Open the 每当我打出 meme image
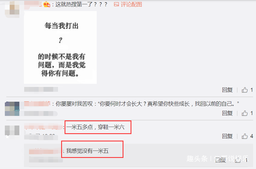This screenshot has height=169, width=256. [60, 47]
